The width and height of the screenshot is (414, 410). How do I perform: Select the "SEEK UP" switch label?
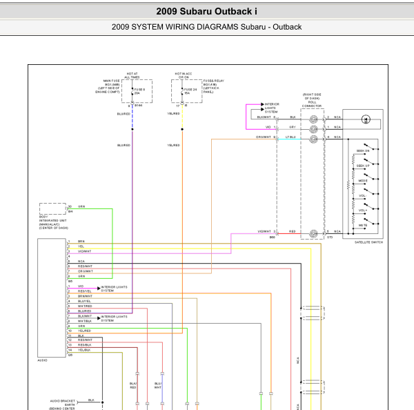pyautogui.click(x=363, y=166)
